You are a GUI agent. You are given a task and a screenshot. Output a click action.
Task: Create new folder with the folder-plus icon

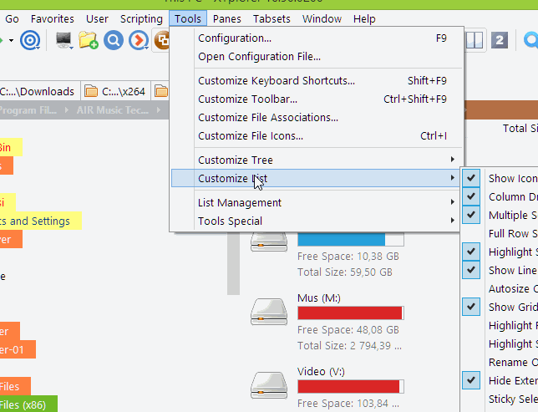tap(88, 39)
